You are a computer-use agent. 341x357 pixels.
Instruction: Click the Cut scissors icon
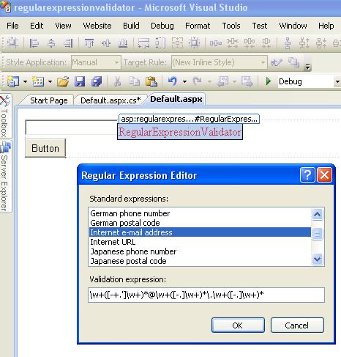point(117,81)
